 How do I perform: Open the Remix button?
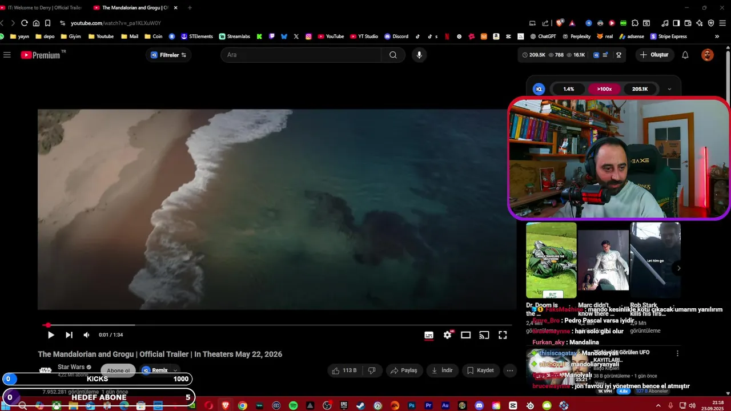coord(155,370)
